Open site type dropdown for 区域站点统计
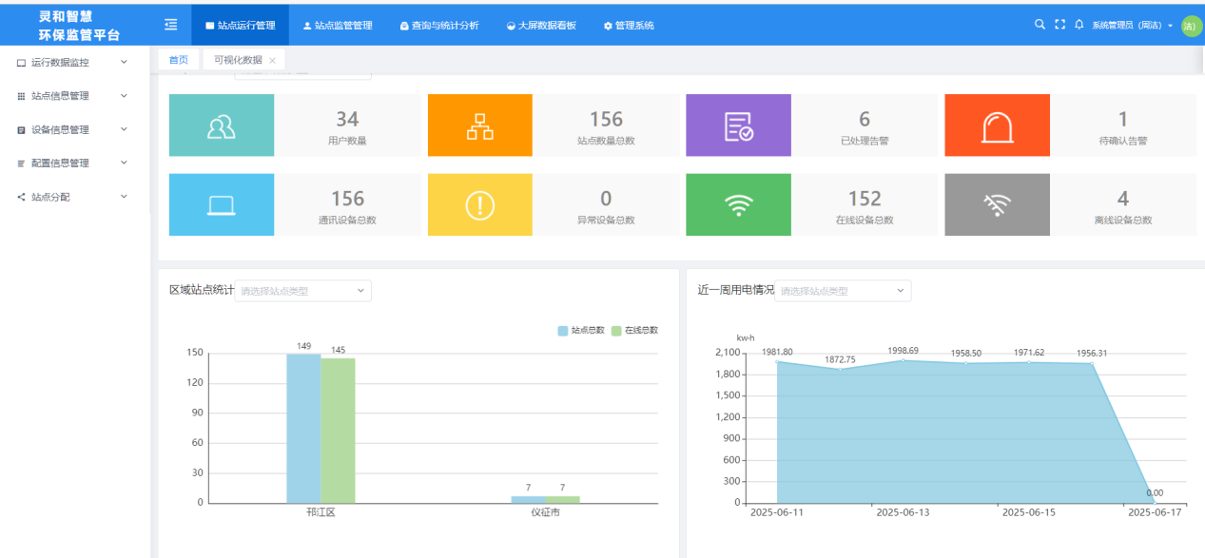1205x558 pixels. (302, 291)
